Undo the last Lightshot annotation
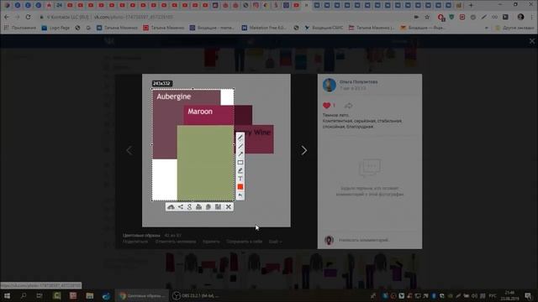The width and height of the screenshot is (538, 302). (240, 195)
